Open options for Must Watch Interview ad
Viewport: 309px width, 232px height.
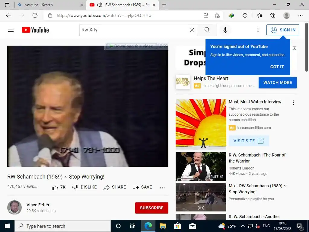pyautogui.click(x=293, y=103)
